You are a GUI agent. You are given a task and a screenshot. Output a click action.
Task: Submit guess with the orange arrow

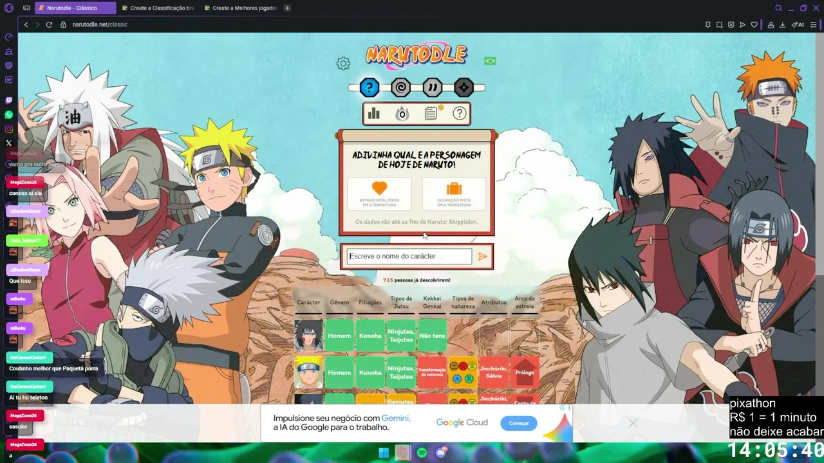click(x=482, y=257)
